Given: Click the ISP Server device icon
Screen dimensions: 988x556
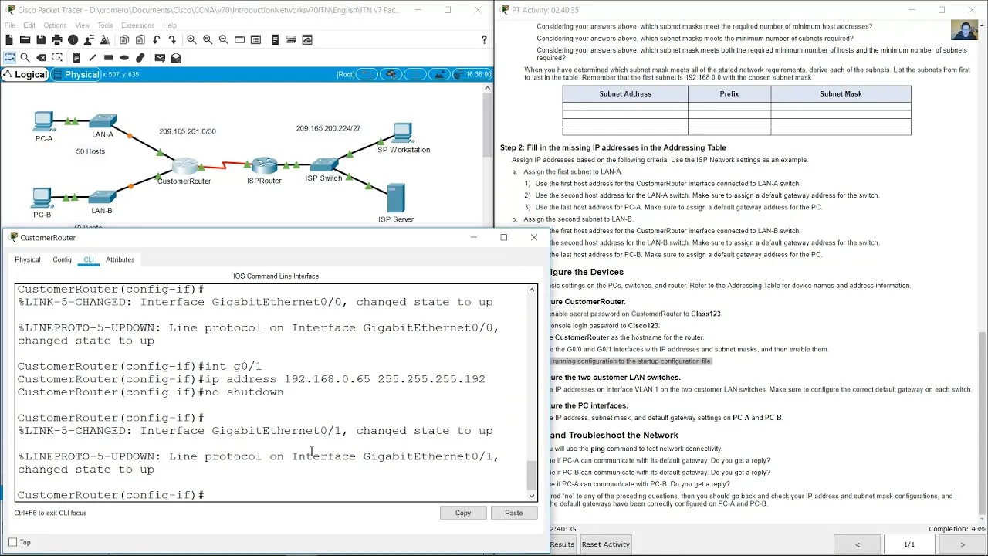Looking at the screenshot, I should [396, 198].
